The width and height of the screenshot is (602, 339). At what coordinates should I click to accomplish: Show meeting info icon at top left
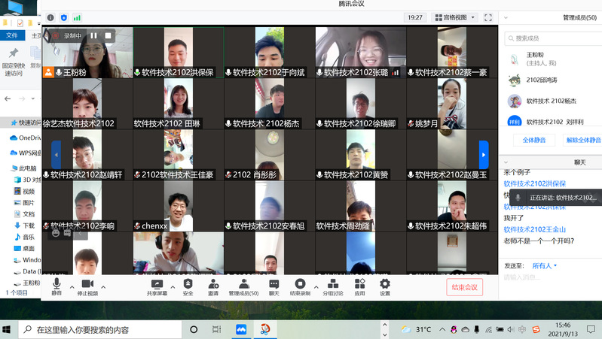pyautogui.click(x=50, y=17)
